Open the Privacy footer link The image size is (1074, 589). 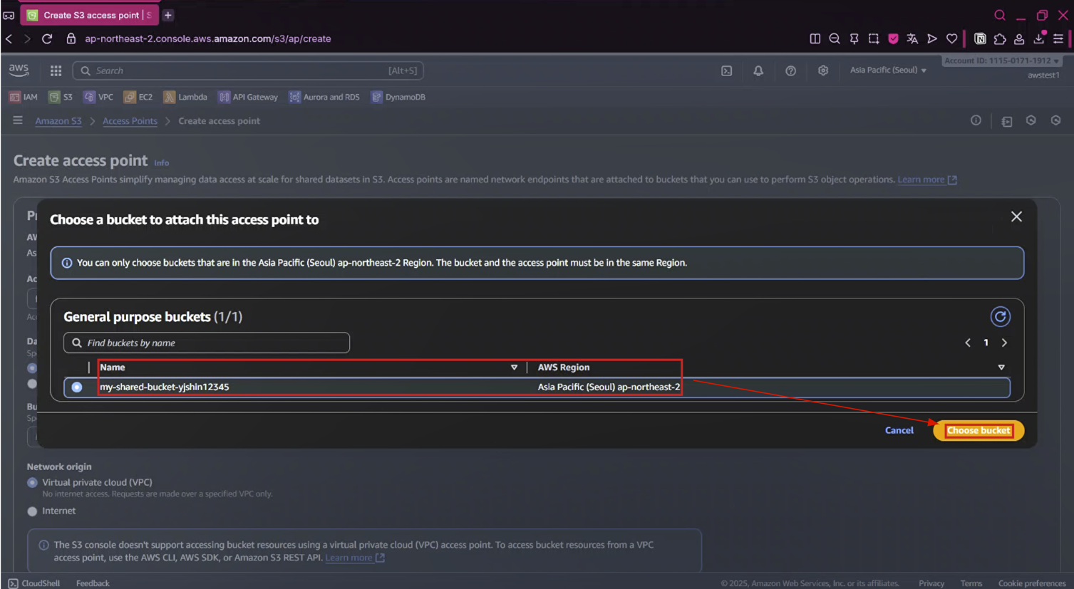(x=931, y=583)
